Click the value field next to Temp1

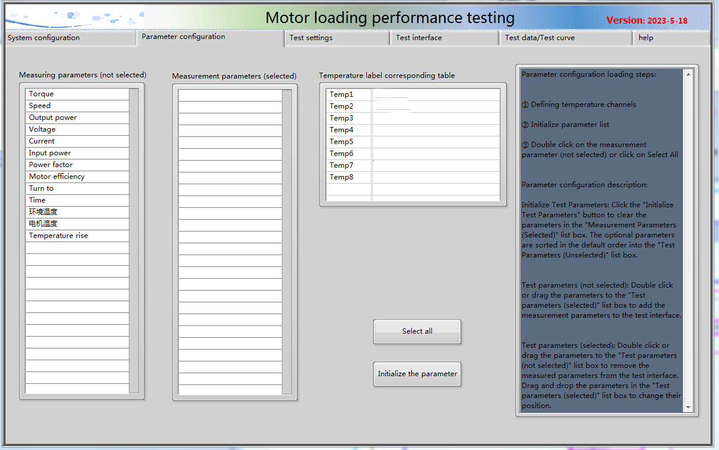tap(435, 94)
